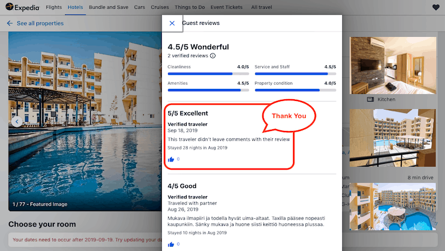Click the dates error message
Screen dimensions: 445x251
[x=87, y=239]
